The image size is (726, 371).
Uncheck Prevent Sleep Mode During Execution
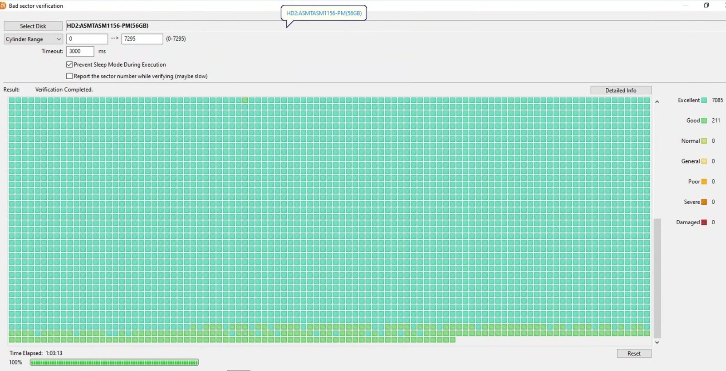pos(69,64)
